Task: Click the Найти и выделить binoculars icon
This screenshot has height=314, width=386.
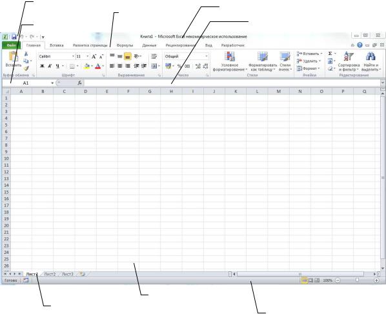Action: coord(371,57)
